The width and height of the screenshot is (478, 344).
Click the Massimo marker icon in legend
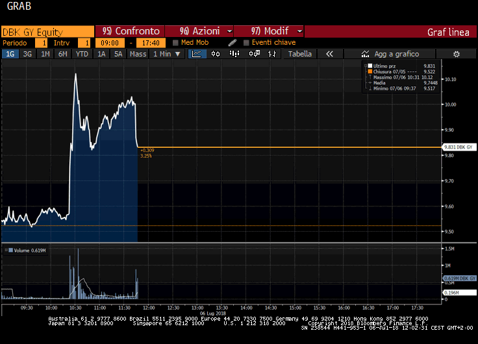(x=370, y=77)
